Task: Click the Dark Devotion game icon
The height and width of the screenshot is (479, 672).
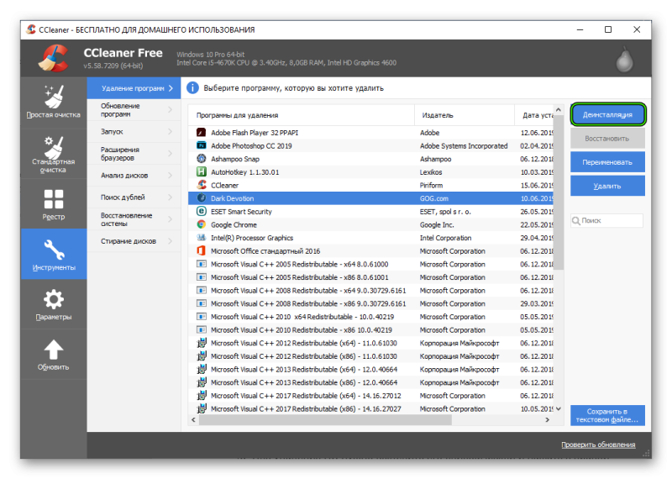Action: [201, 198]
